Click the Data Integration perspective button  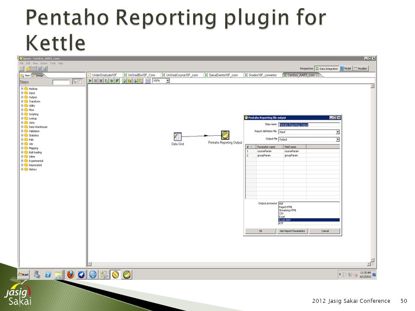(327, 69)
